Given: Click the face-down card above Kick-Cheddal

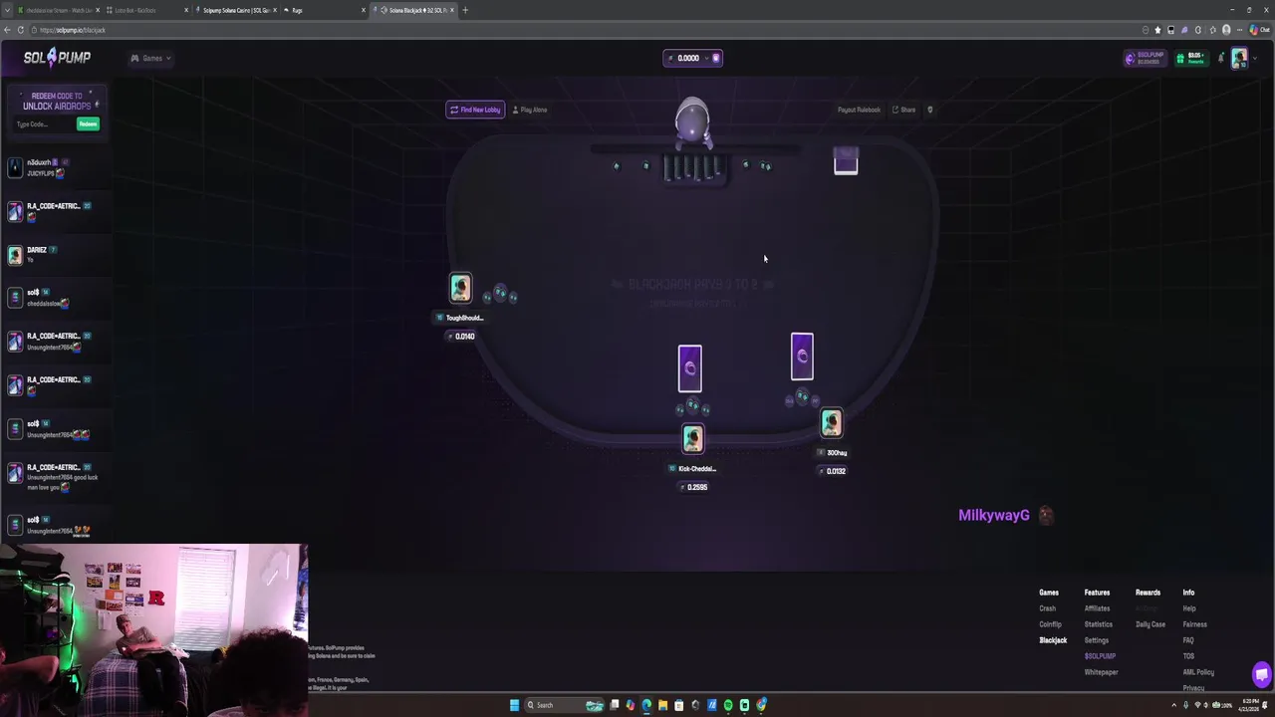Looking at the screenshot, I should pyautogui.click(x=689, y=368).
